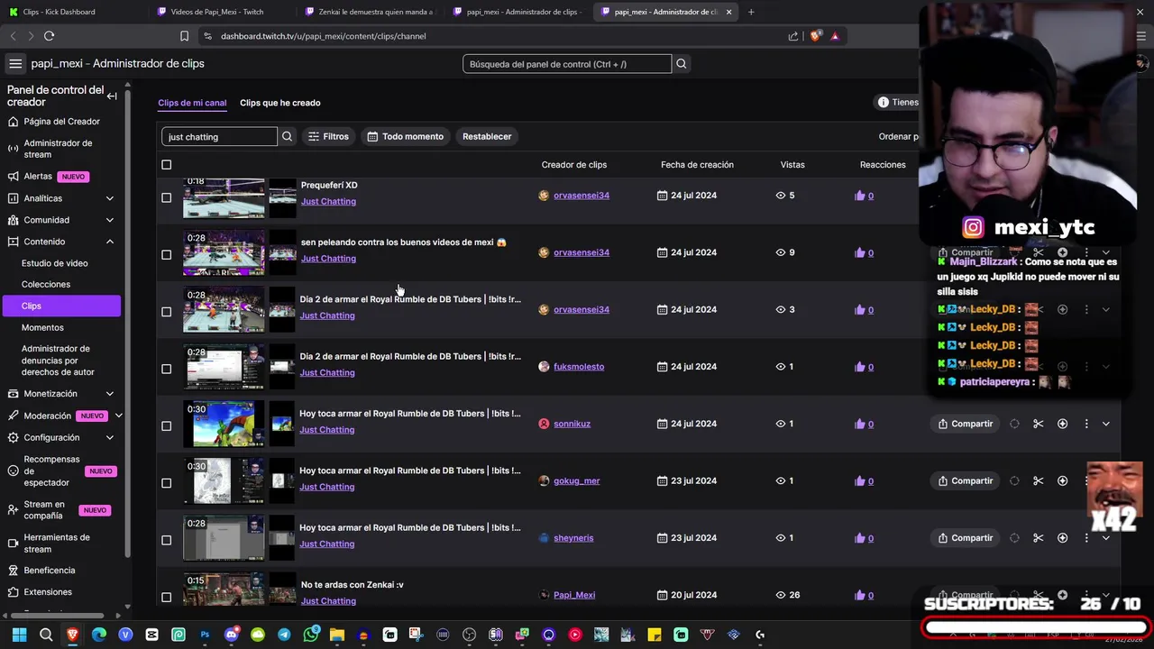
Task: Select checkbox for sonnikuz clip row
Action: point(166,425)
